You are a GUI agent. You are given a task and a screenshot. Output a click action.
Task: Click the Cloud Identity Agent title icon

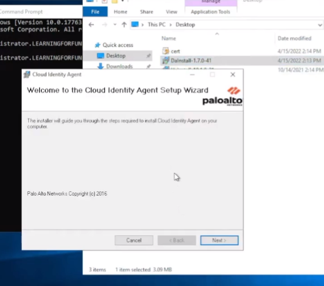[x=27, y=75]
